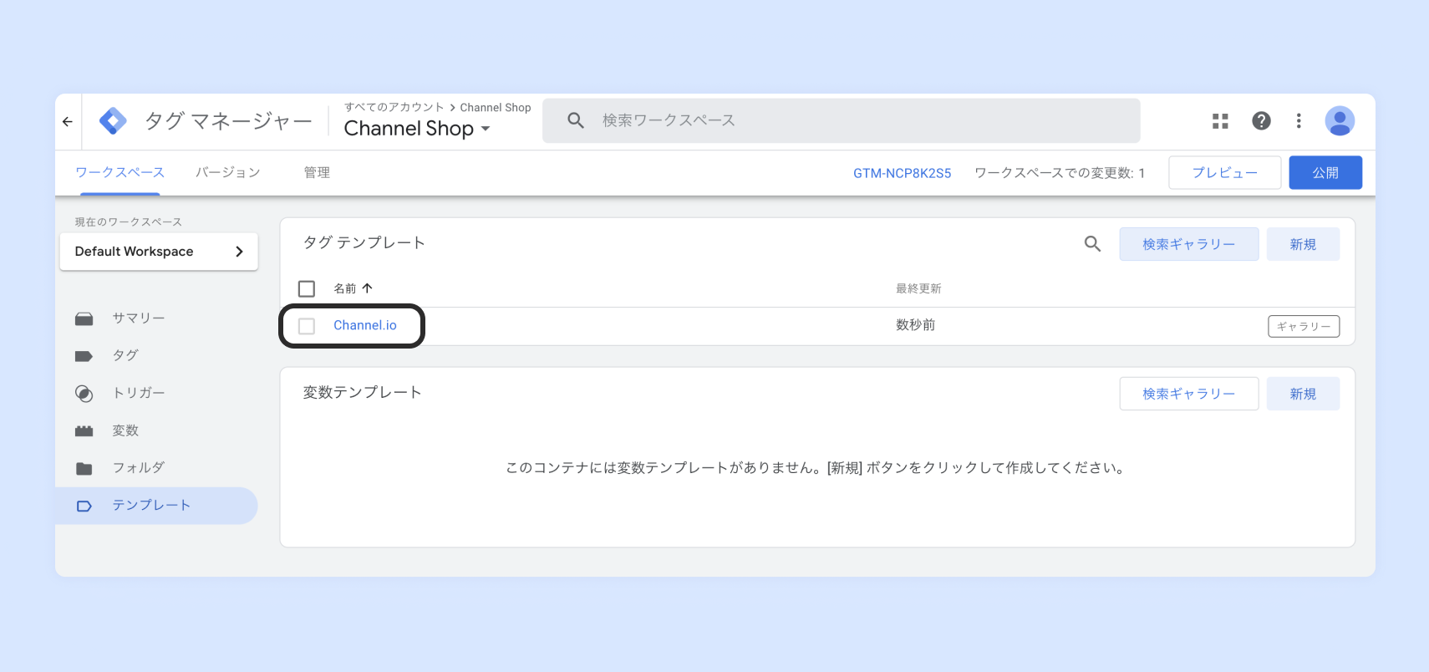Click the Channel Shop breadcrumb link
Screen dimensions: 1429x672
(x=496, y=107)
